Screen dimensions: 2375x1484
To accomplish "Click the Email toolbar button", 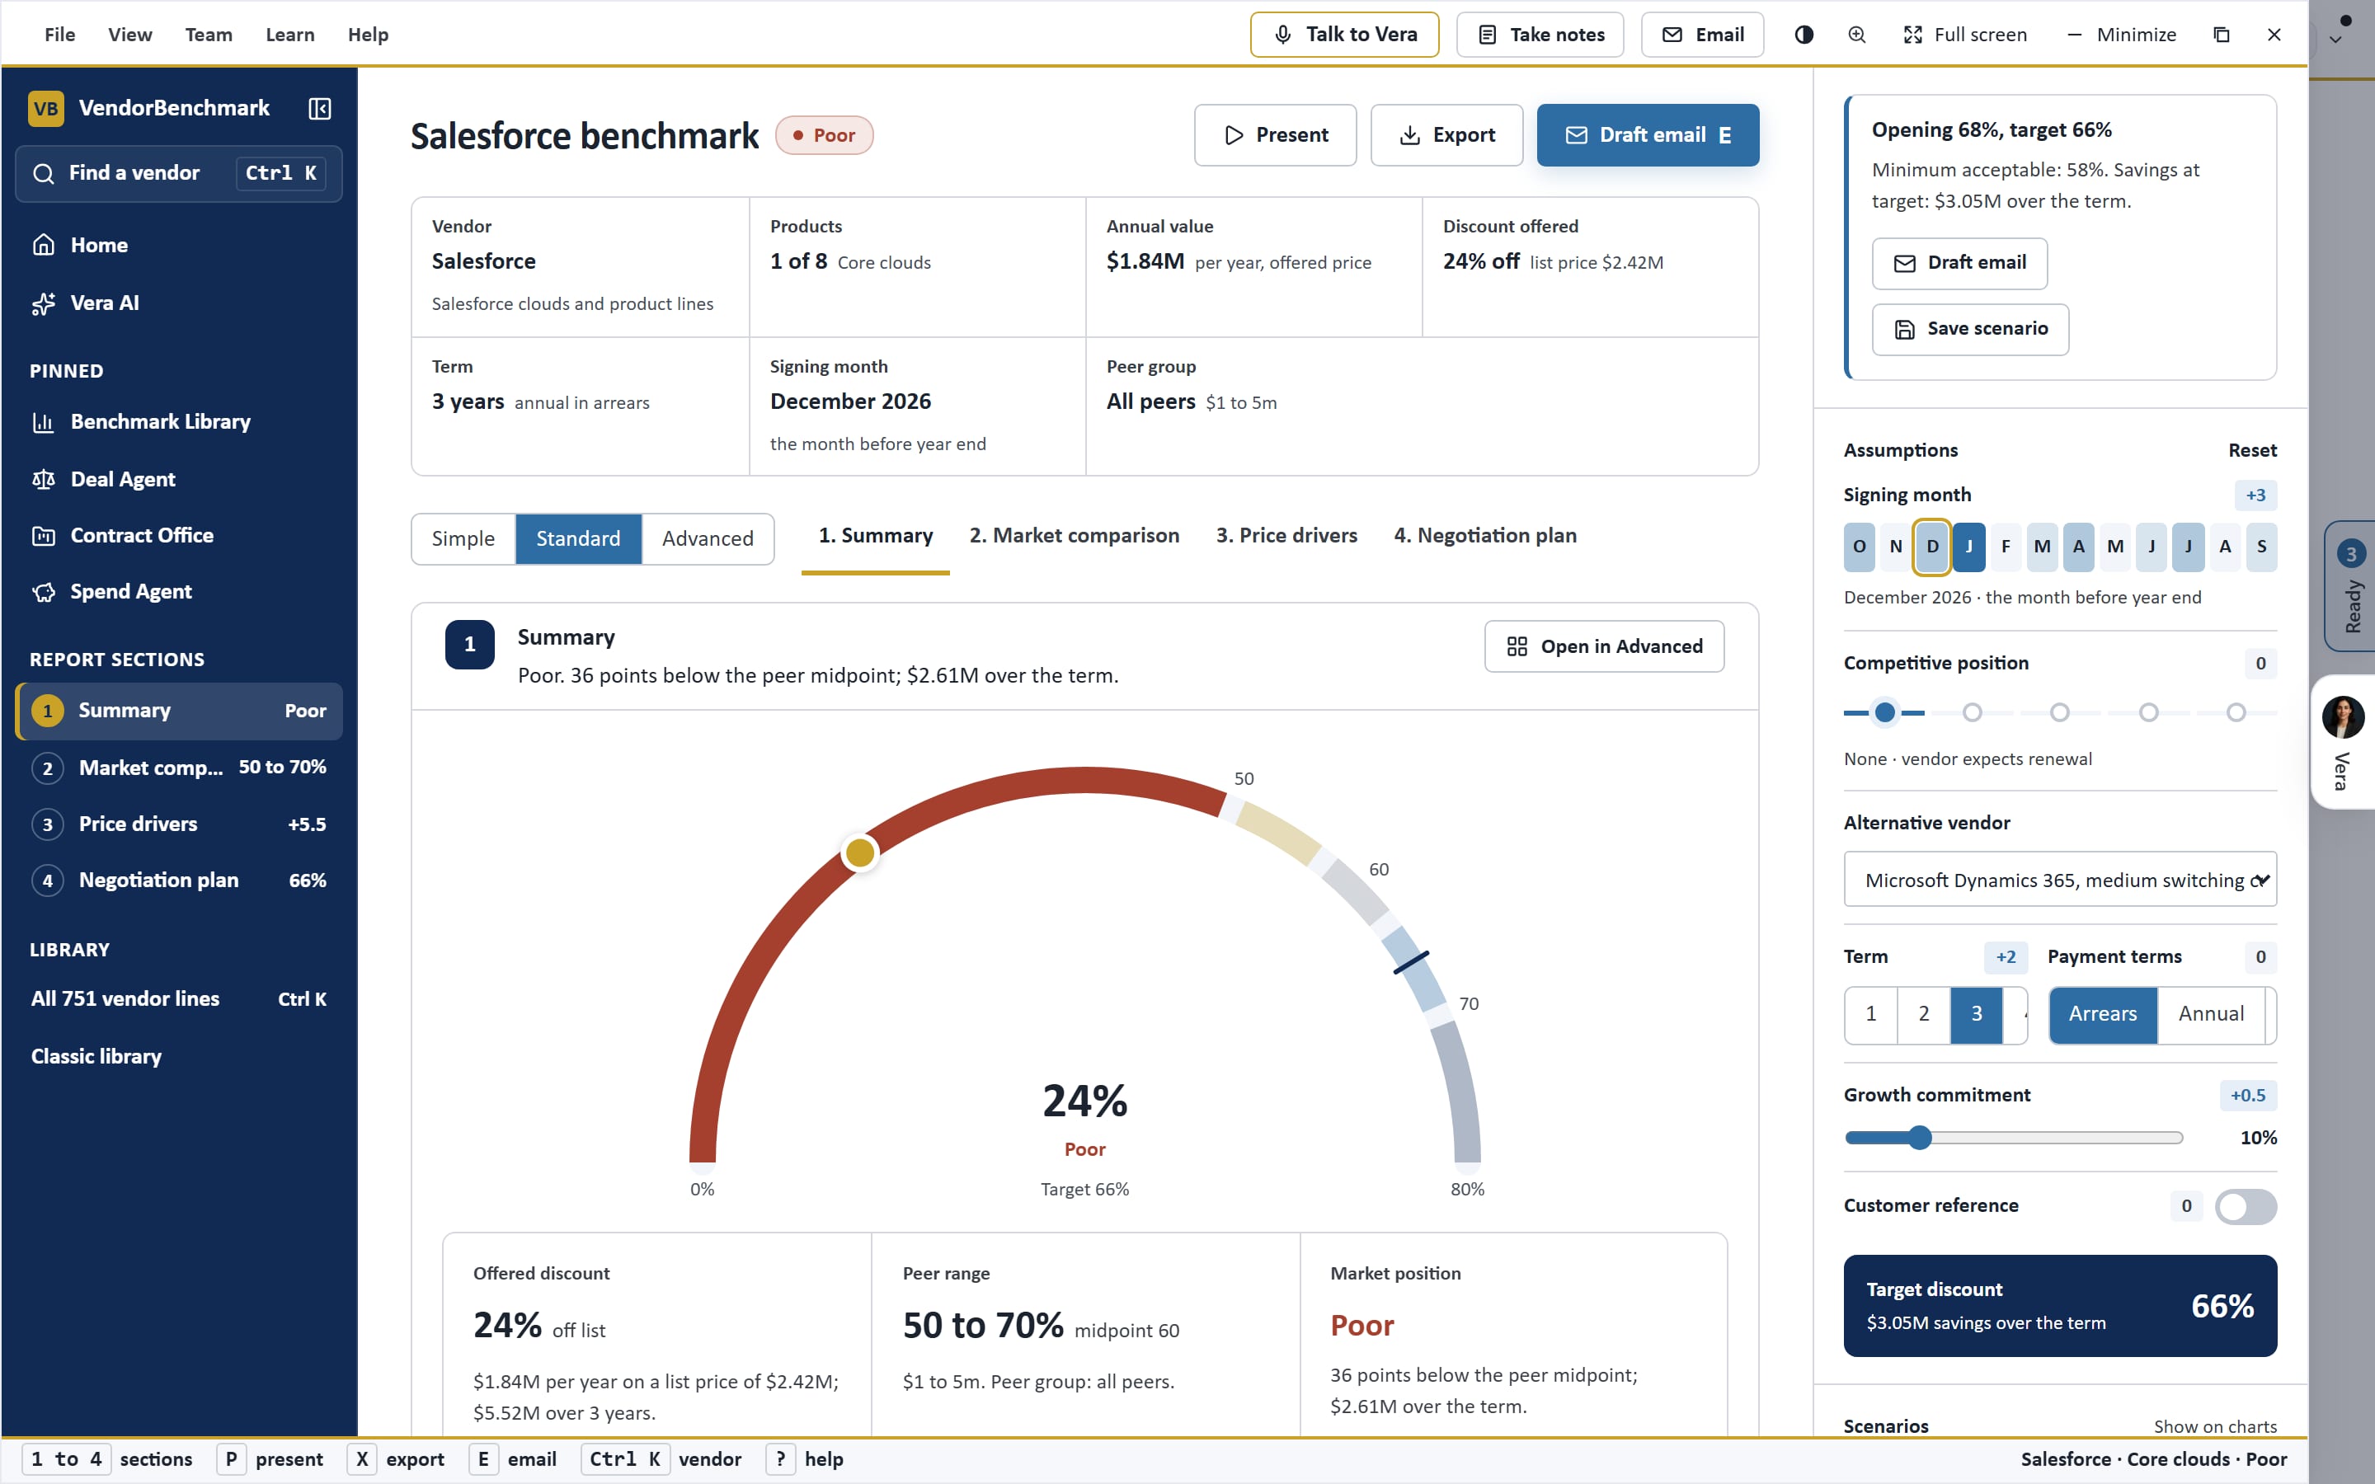I will pos(1702,35).
